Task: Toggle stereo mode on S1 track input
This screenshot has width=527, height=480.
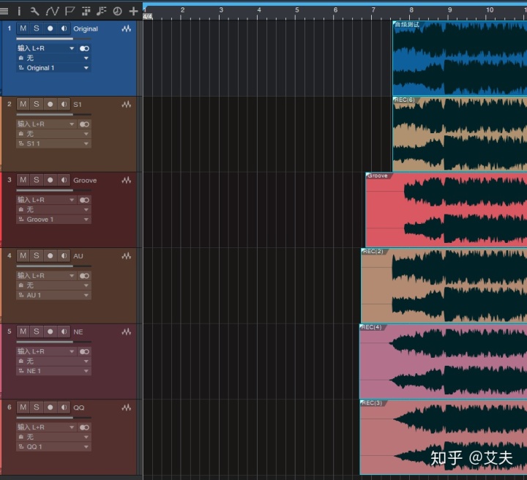Action: pyautogui.click(x=84, y=124)
